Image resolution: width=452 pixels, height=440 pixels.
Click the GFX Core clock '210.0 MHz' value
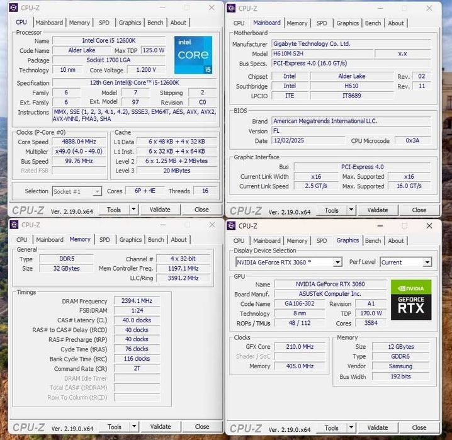point(300,347)
